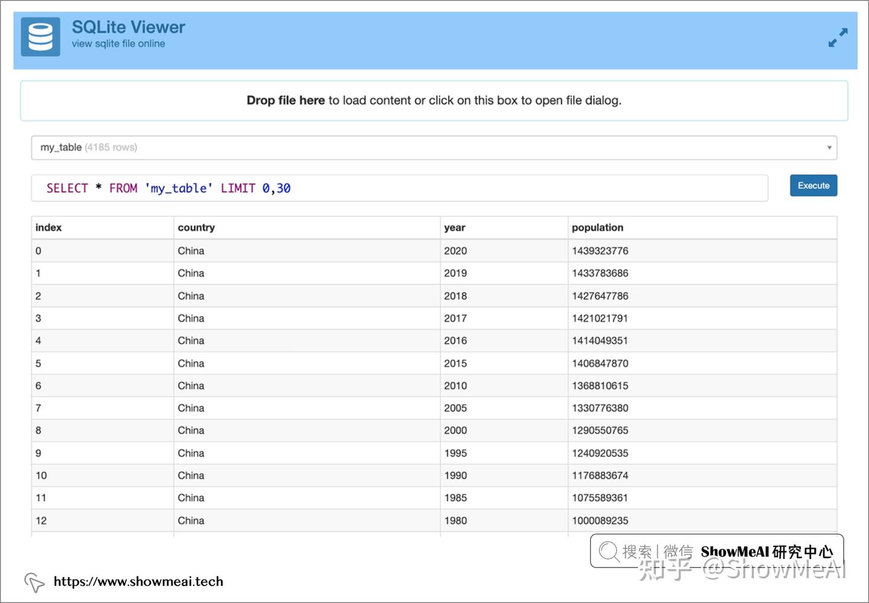This screenshot has height=603, width=869.
Task: Click the SQLite Viewer title
Action: coord(129,27)
